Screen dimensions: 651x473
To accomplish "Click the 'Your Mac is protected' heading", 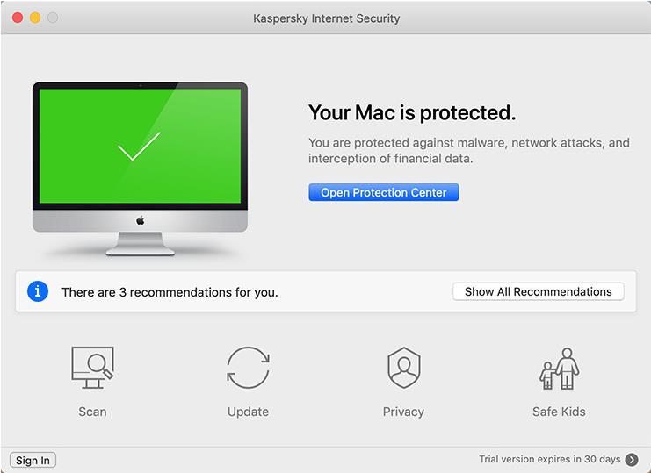I will 411,112.
